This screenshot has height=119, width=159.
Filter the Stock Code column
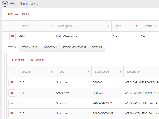point(120,72)
